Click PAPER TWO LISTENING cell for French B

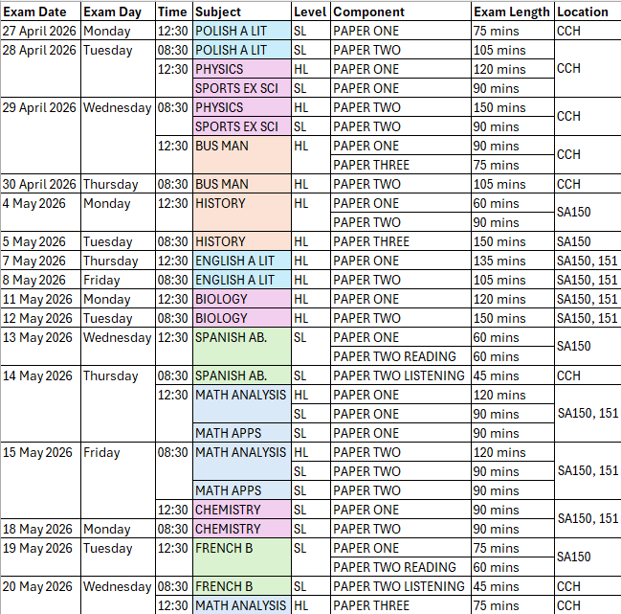[401, 586]
